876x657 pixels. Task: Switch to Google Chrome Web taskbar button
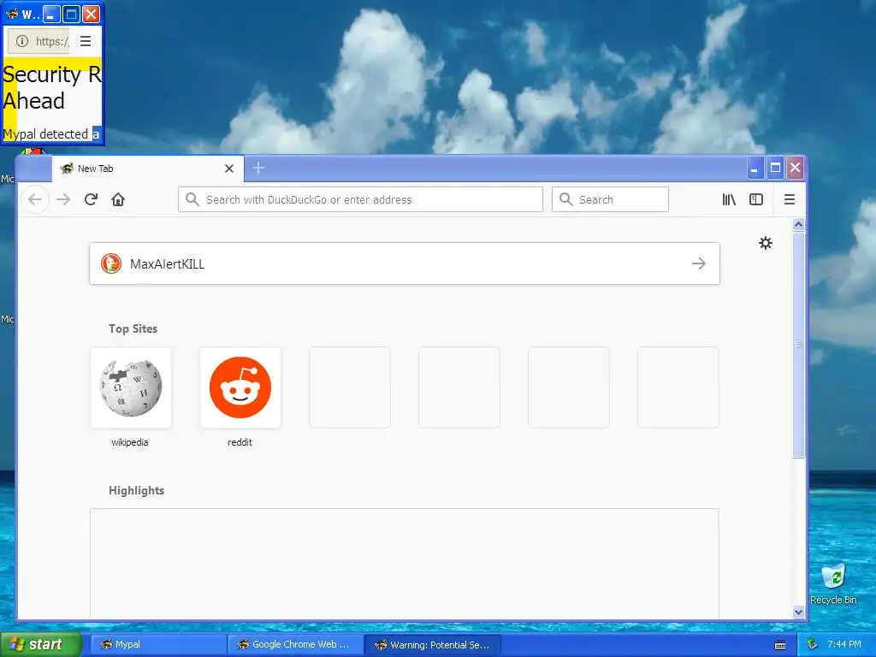(x=295, y=644)
